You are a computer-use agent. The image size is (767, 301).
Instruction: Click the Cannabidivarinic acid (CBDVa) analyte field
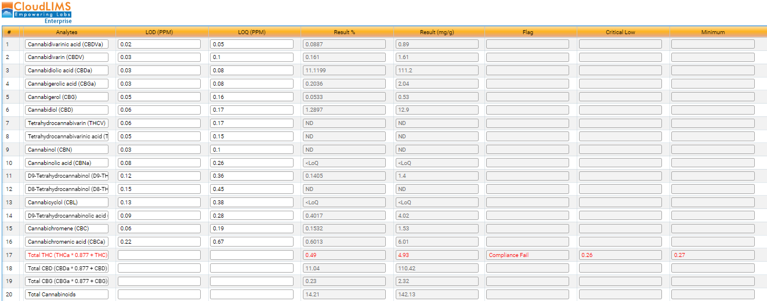coord(67,44)
